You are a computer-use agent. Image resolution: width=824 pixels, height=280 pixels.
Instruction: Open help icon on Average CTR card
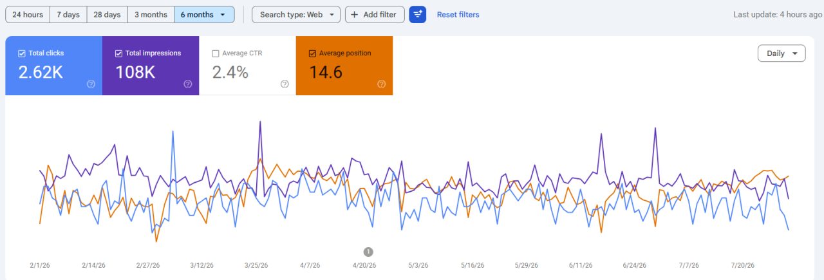click(x=285, y=84)
